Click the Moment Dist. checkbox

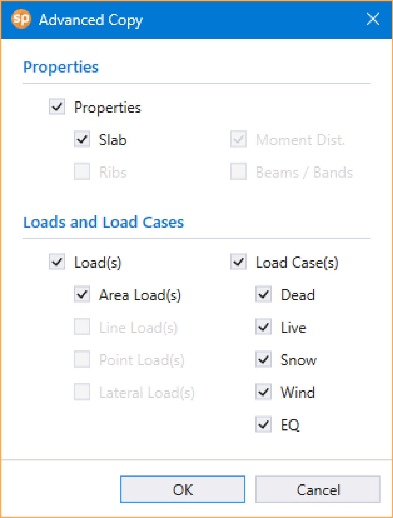(x=239, y=139)
